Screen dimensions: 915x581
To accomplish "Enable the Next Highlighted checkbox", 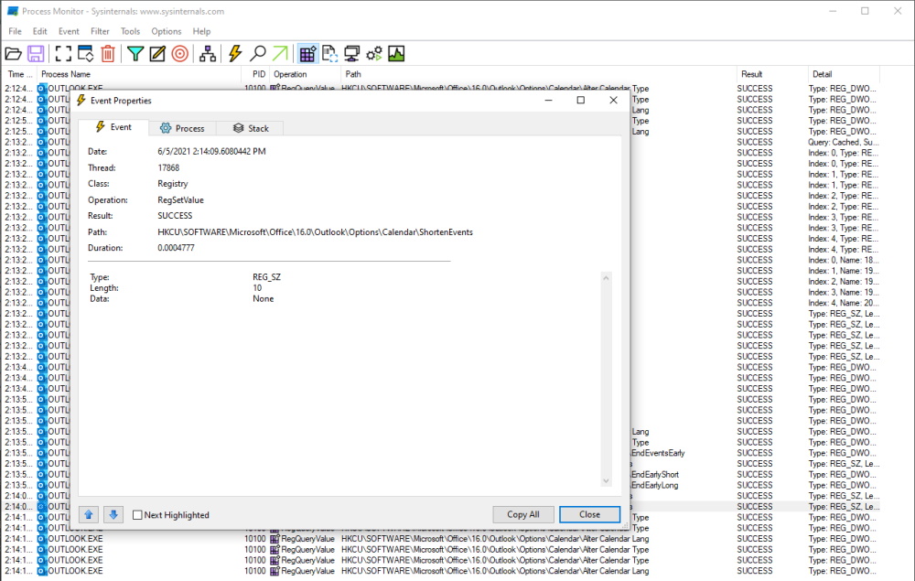I will 138,515.
